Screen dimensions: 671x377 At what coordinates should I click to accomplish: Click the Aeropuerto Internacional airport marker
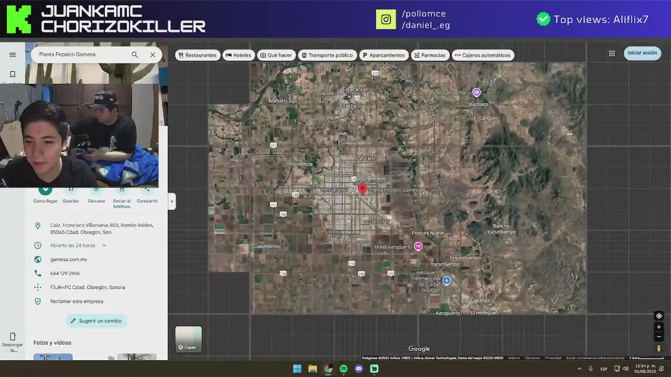[447, 281]
